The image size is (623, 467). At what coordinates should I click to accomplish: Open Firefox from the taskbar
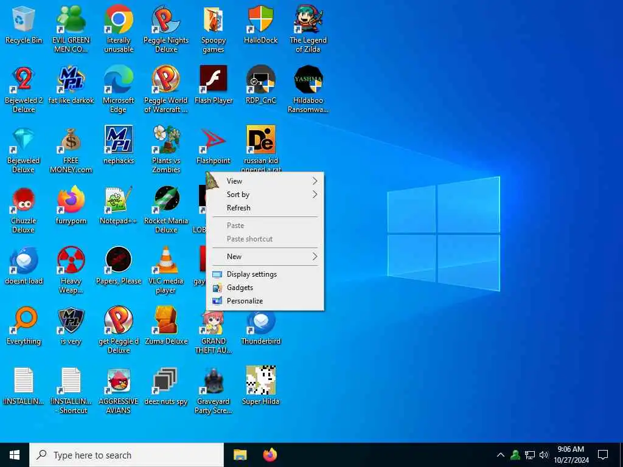point(270,455)
